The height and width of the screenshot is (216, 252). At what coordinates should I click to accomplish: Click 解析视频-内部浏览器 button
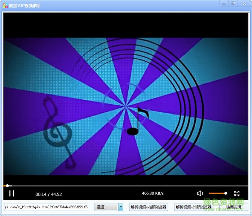click(149, 207)
